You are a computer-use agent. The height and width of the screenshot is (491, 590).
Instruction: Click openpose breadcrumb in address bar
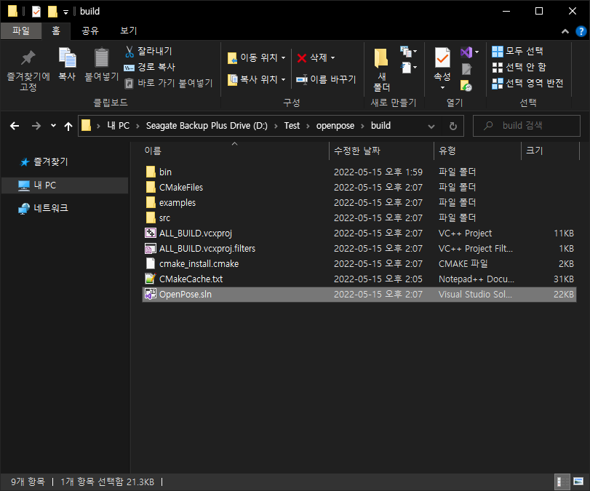pos(335,126)
